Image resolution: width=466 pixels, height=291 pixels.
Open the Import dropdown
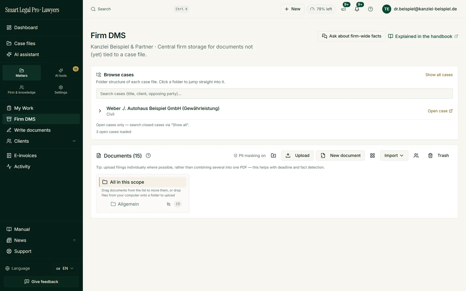[394, 155]
